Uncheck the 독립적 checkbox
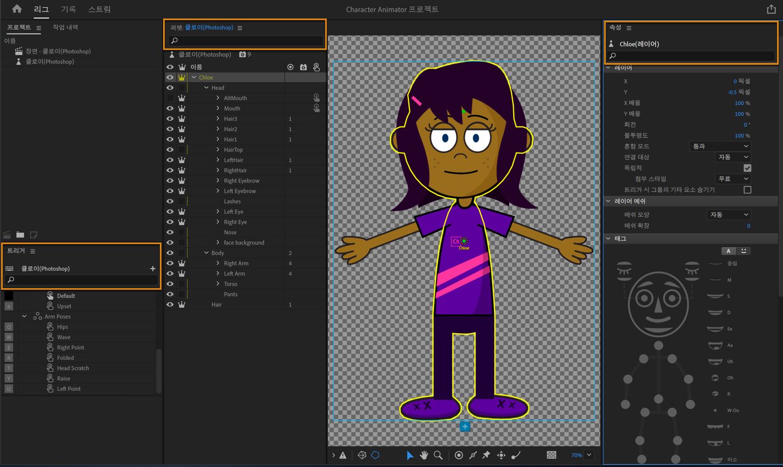 coord(747,168)
